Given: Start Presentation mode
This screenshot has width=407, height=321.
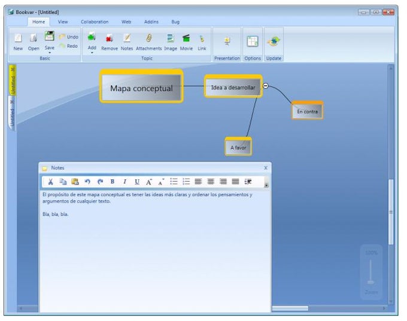Looking at the screenshot, I should coord(227,41).
